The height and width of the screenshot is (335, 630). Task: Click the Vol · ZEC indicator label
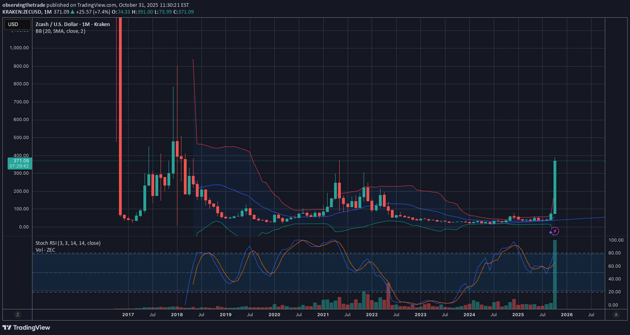point(45,250)
